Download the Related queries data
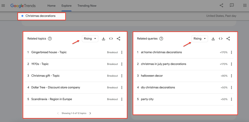The height and width of the screenshot is (122, 249). tap(213, 39)
